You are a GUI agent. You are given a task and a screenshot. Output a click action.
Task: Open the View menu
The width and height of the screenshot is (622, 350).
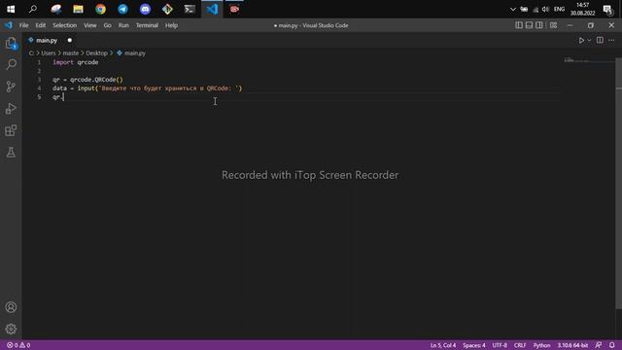[90, 25]
